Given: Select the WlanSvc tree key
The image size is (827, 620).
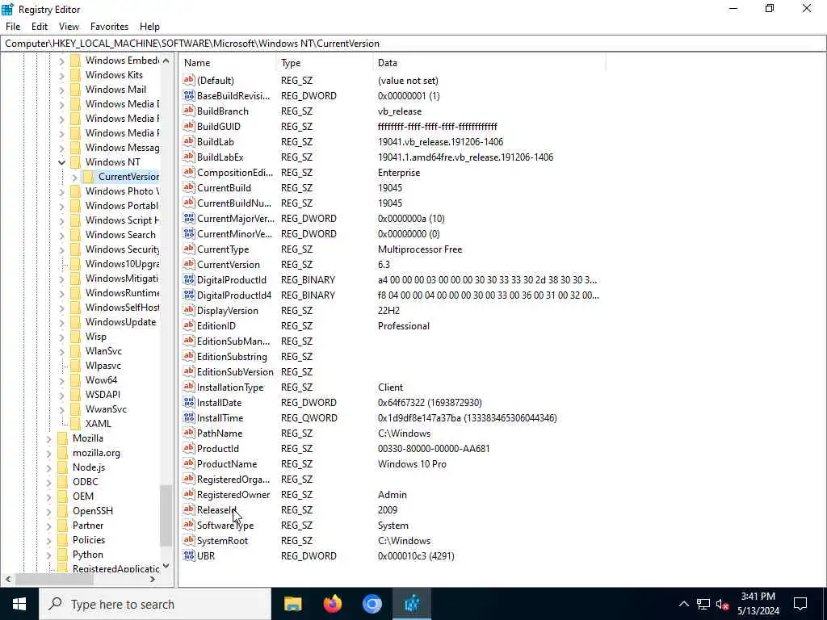Looking at the screenshot, I should pyautogui.click(x=103, y=351).
